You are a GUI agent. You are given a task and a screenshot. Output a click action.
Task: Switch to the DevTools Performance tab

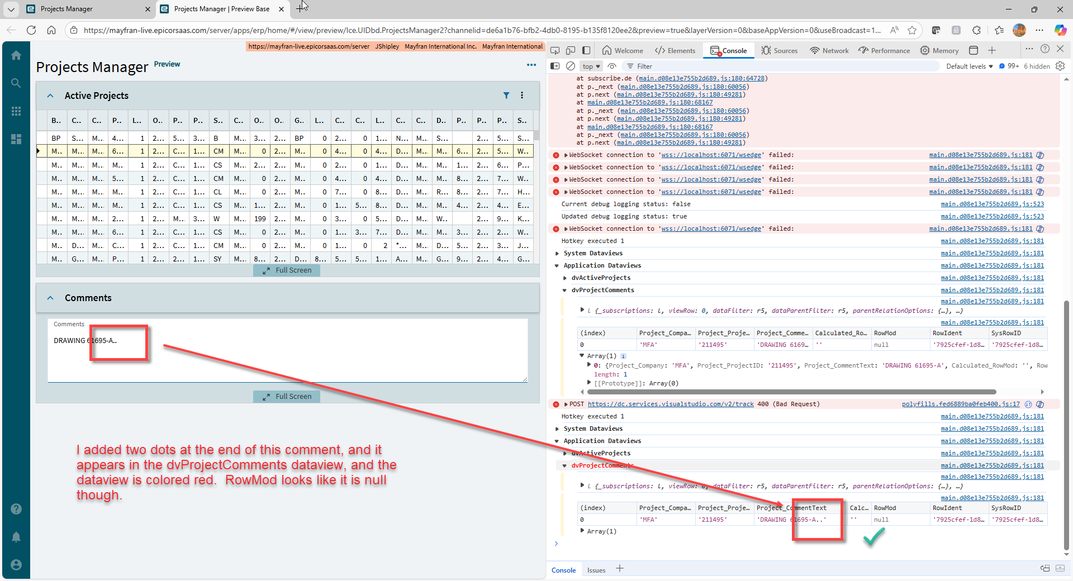[885, 50]
